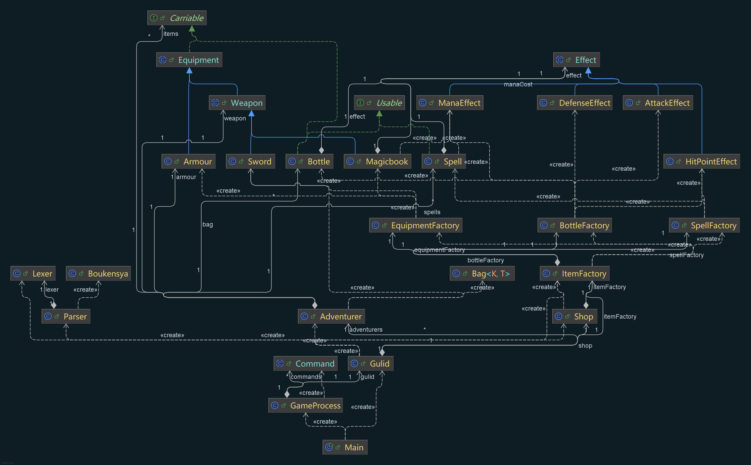This screenshot has width=751, height=465.
Task: Click the class icon beside Lexer
Action: (x=17, y=273)
